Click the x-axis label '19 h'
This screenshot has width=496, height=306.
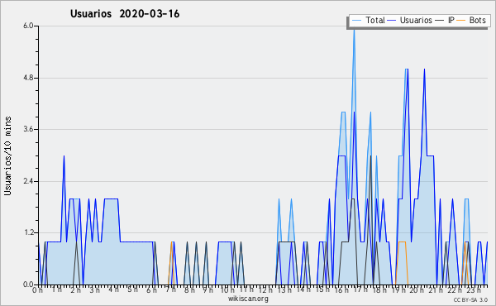pos(398,290)
